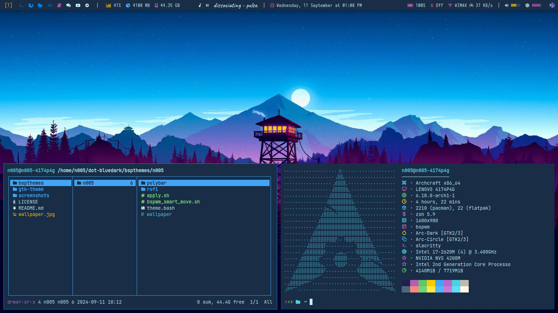Click the icons-theme icon beside Arc-Circle
Image resolution: width=558 pixels, height=313 pixels.
coord(404,239)
